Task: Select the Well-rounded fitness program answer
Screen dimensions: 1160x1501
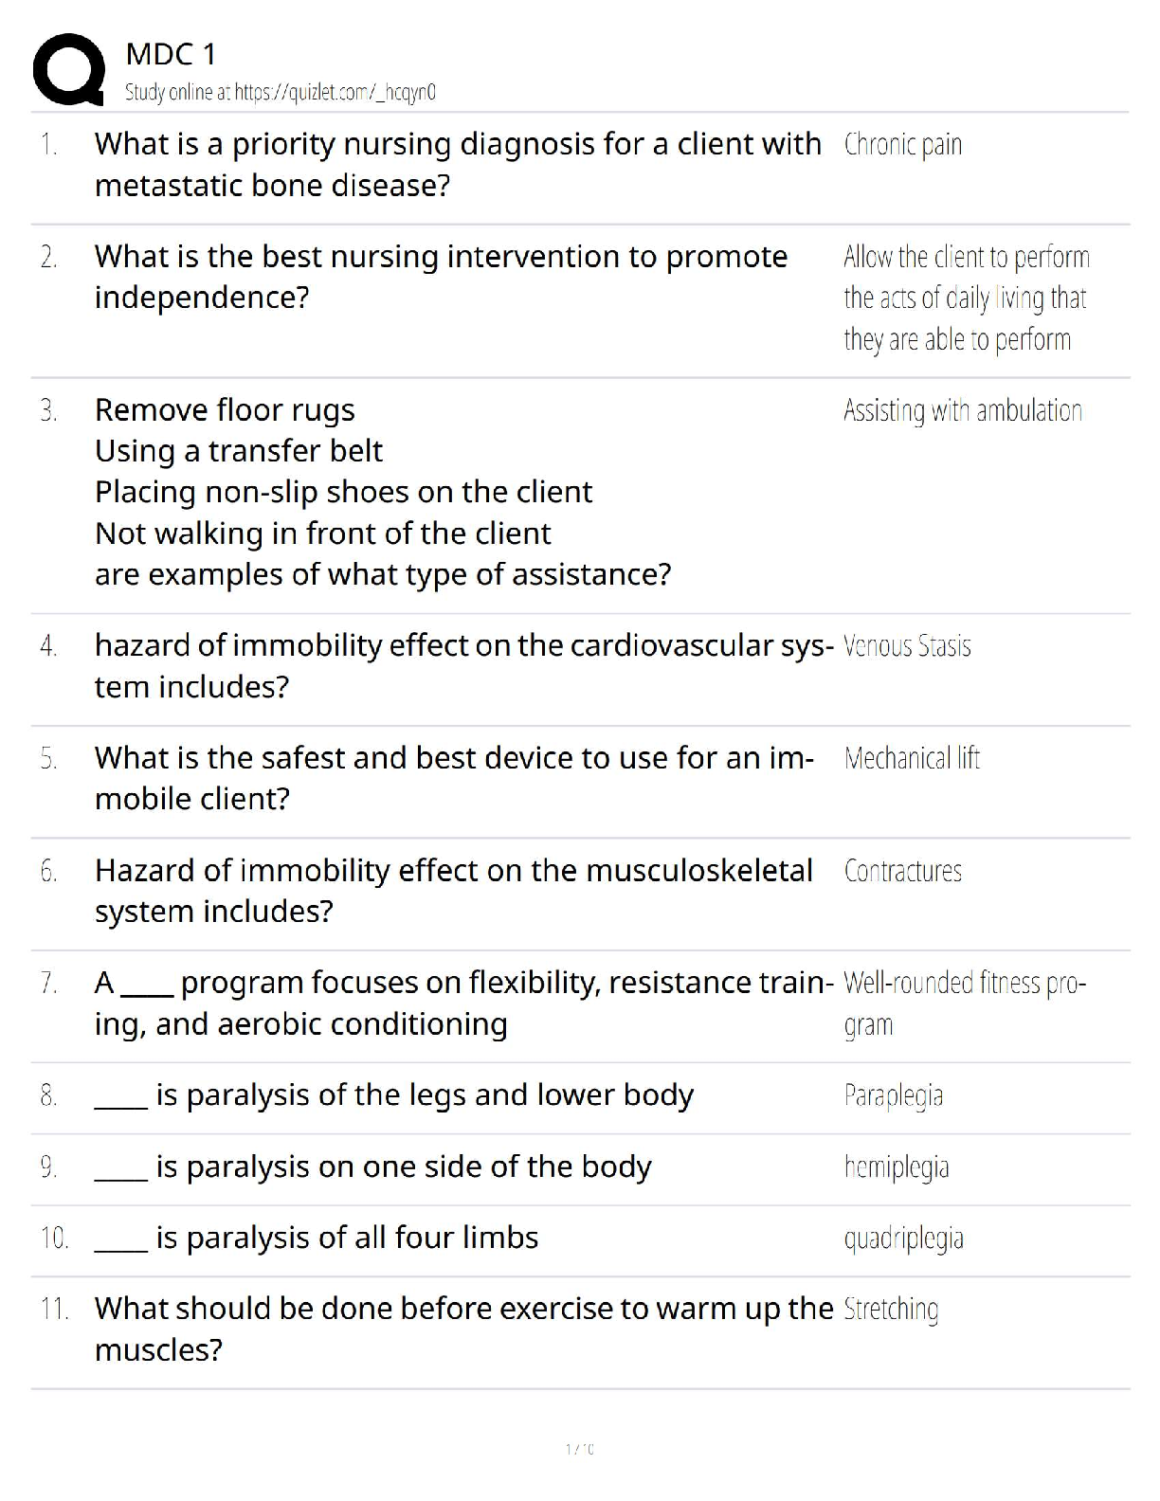Action: click(x=964, y=1003)
